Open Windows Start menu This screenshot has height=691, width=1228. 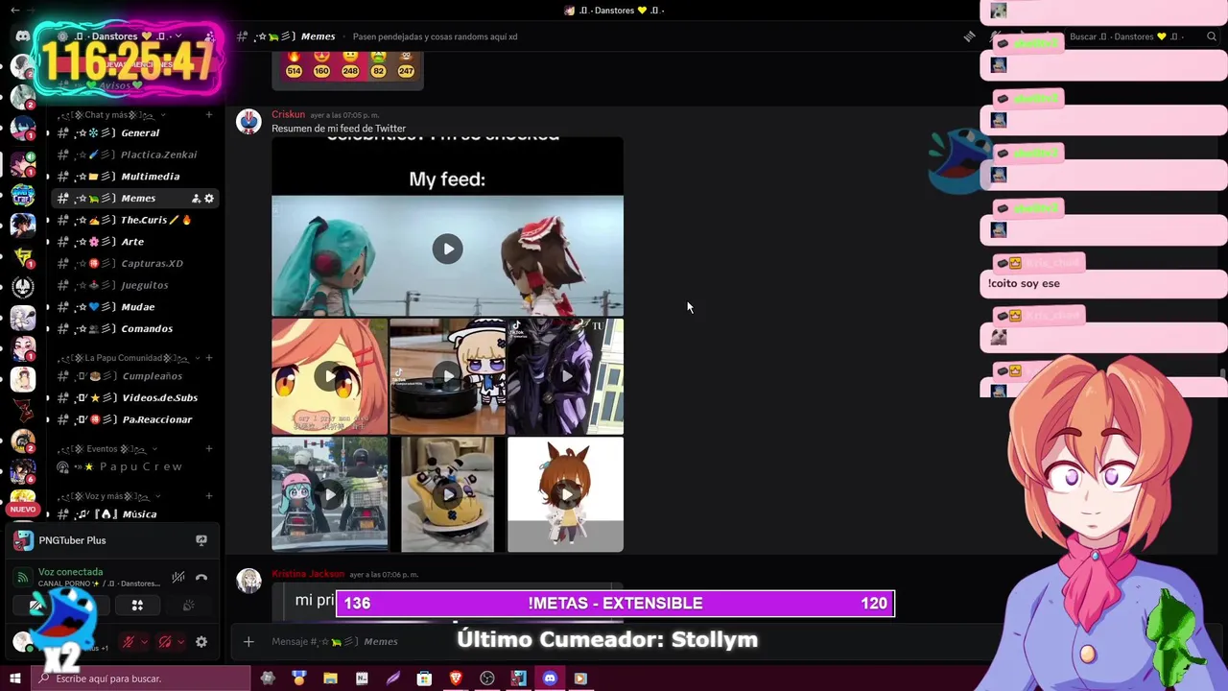14,679
